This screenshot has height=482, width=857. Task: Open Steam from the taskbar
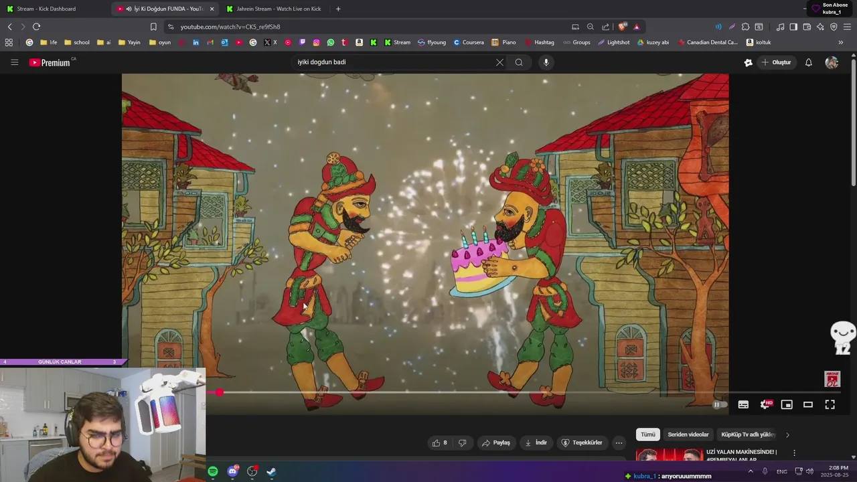click(271, 471)
